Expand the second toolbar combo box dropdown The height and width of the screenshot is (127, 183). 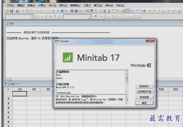pos(90,17)
